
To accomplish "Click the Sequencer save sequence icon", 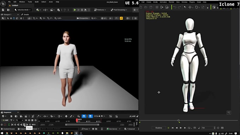I will [x=11, y=116].
